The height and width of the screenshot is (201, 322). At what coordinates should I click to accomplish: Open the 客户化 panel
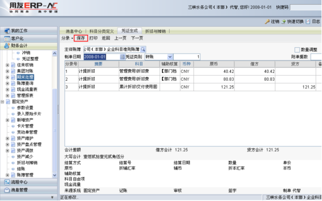click(29, 39)
